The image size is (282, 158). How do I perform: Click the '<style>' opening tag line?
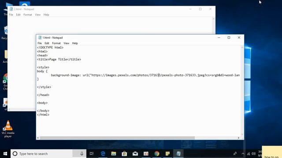[x=43, y=67]
